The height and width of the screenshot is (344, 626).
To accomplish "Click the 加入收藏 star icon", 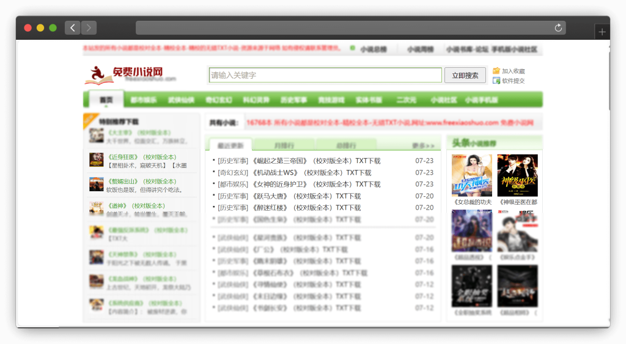I will (x=496, y=71).
